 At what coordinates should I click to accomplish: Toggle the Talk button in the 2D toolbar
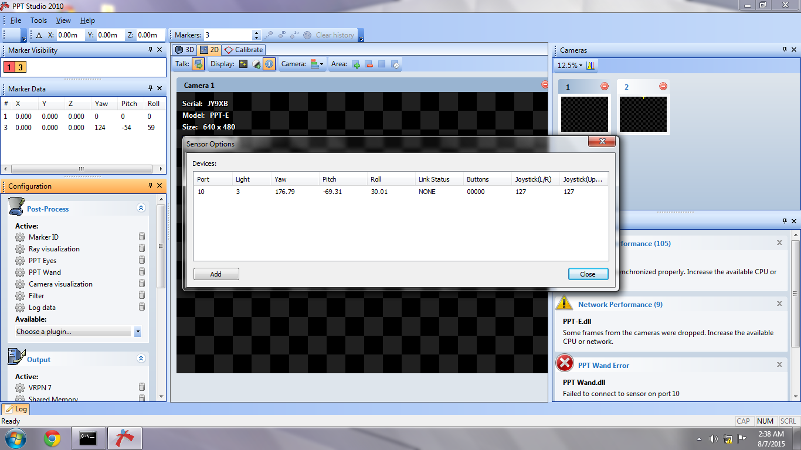[x=198, y=64]
